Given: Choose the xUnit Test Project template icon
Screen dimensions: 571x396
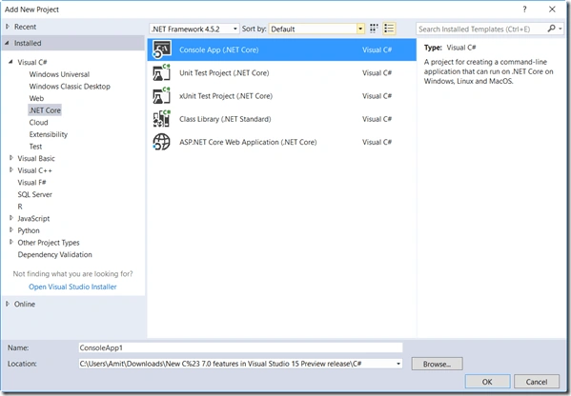Looking at the screenshot, I should [162, 96].
